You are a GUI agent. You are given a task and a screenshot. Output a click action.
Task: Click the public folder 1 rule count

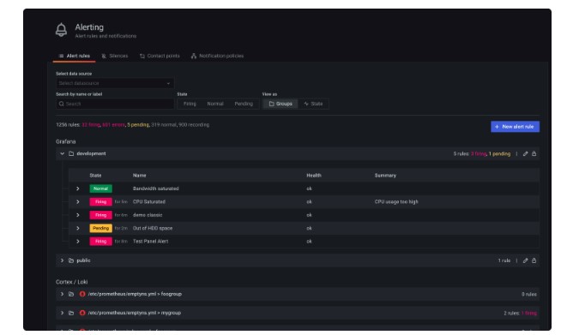(504, 260)
